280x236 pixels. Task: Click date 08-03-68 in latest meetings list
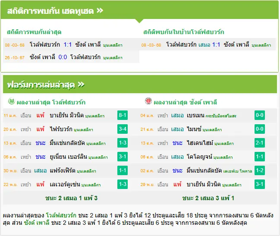tap(15, 45)
